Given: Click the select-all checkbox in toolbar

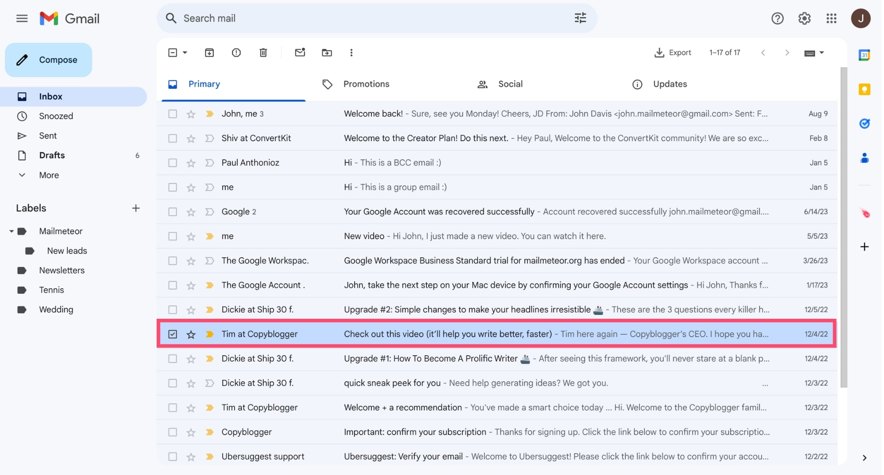Looking at the screenshot, I should point(173,53).
